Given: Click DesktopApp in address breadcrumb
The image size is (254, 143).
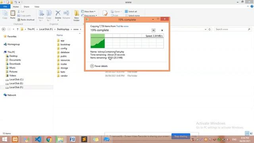Looking at the screenshot, I should (x=63, y=29).
